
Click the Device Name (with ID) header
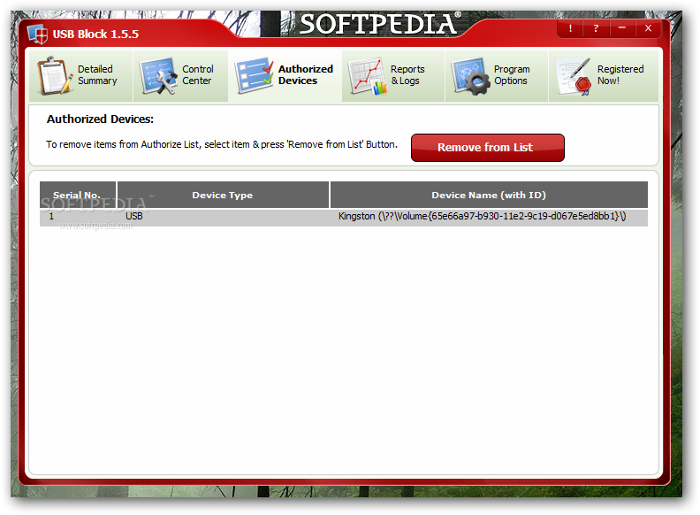pos(489,195)
